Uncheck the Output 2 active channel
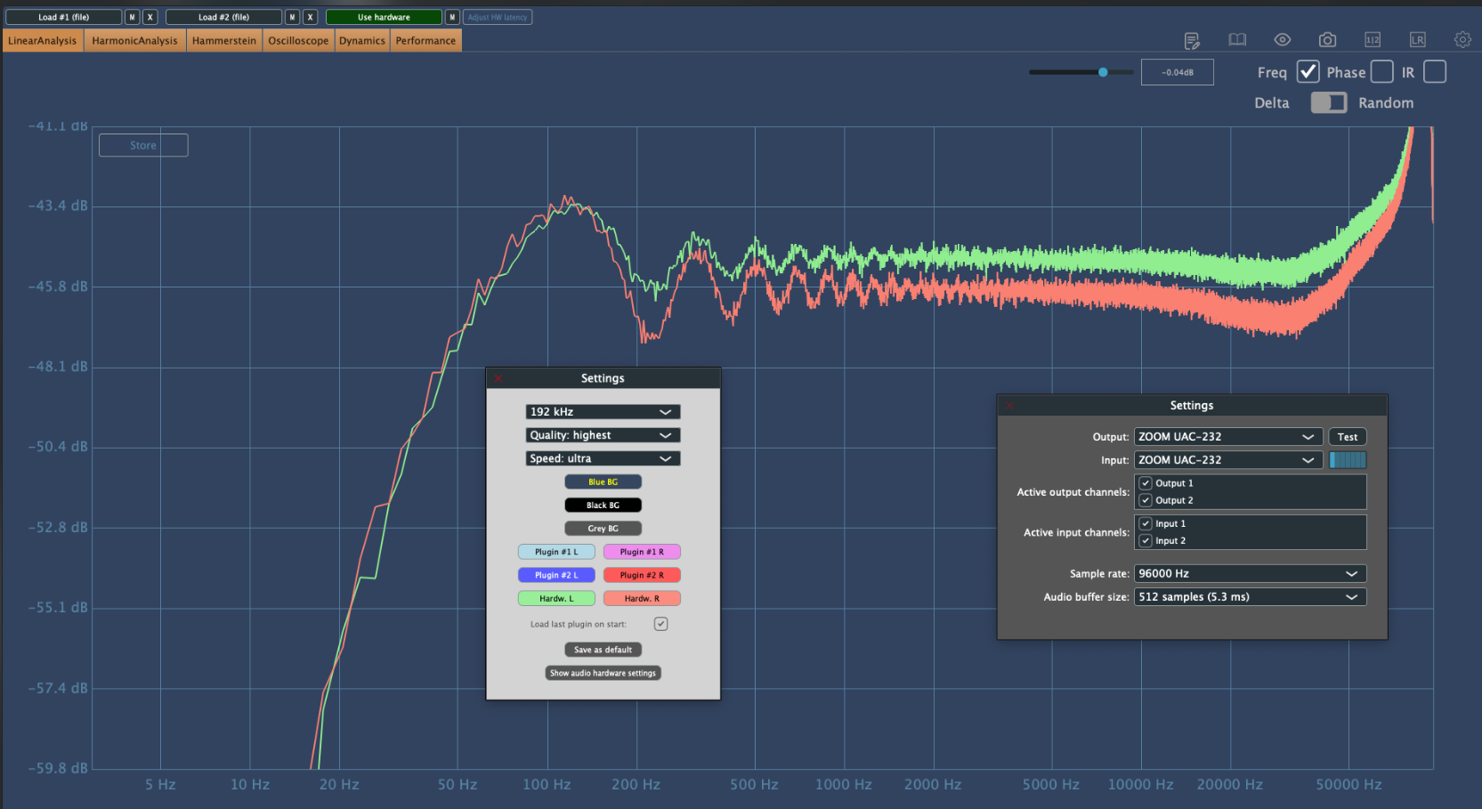This screenshot has height=809, width=1482. coord(1146,500)
